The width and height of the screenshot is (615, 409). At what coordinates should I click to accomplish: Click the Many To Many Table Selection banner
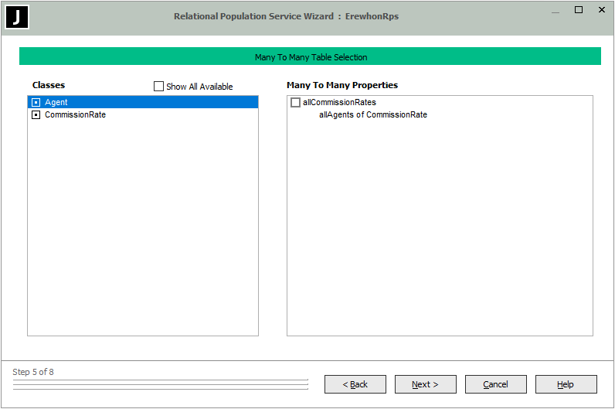pos(310,56)
